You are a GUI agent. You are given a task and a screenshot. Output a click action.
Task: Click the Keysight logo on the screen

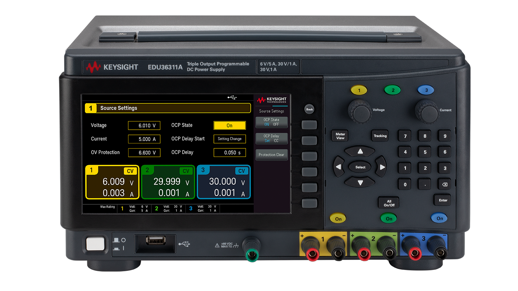(x=272, y=100)
